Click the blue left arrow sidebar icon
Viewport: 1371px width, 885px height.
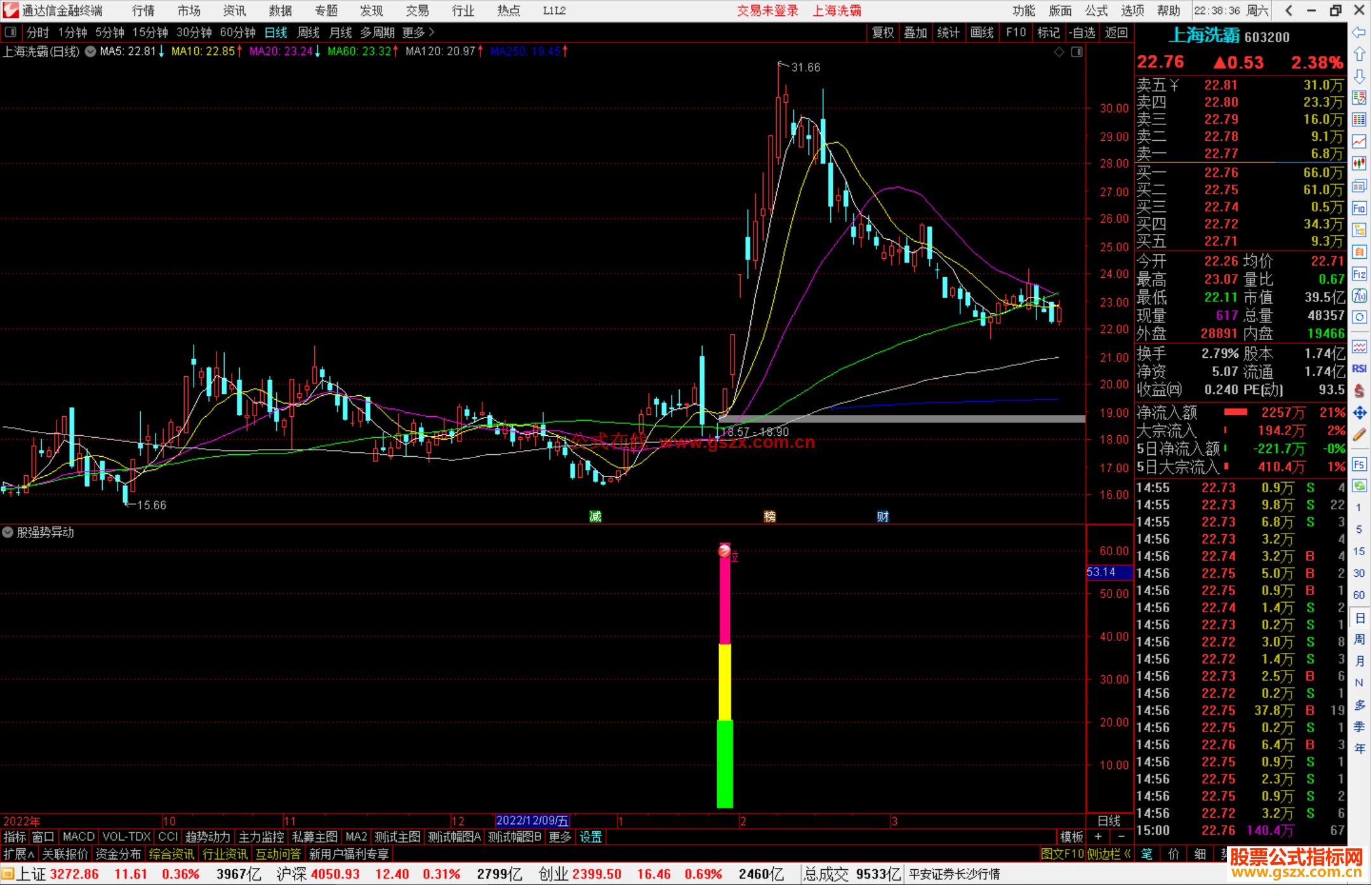tap(1359, 32)
